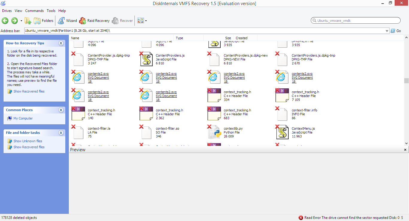The width and height of the screenshot is (409, 221).
Task: Select context_tracking.h icon sized 7 105
Action: click(x=282, y=96)
